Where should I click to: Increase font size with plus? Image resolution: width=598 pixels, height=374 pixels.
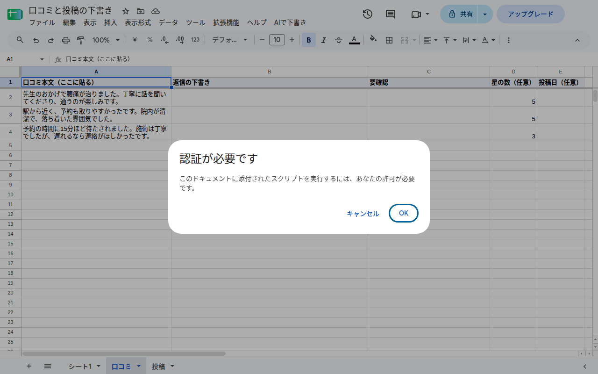coord(292,40)
